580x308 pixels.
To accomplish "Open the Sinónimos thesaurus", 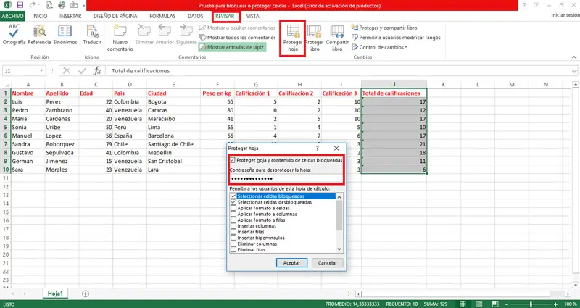I will 65,35.
